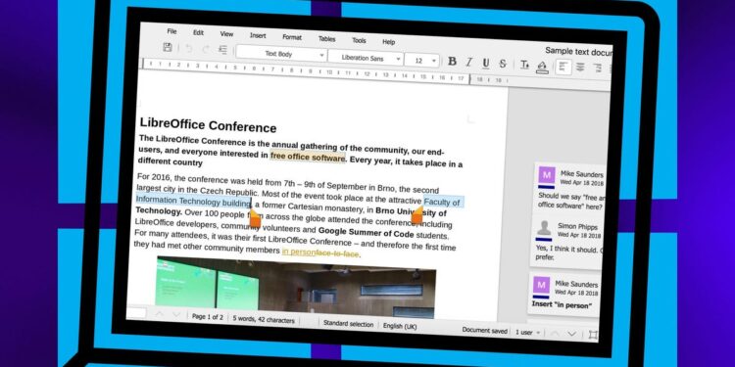The height and width of the screenshot is (367, 735).
Task: Click 'Information Technology building' selected text
Action: (x=193, y=202)
